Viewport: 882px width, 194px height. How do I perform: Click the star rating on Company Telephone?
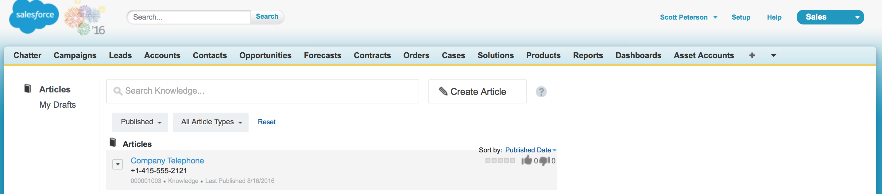click(500, 160)
